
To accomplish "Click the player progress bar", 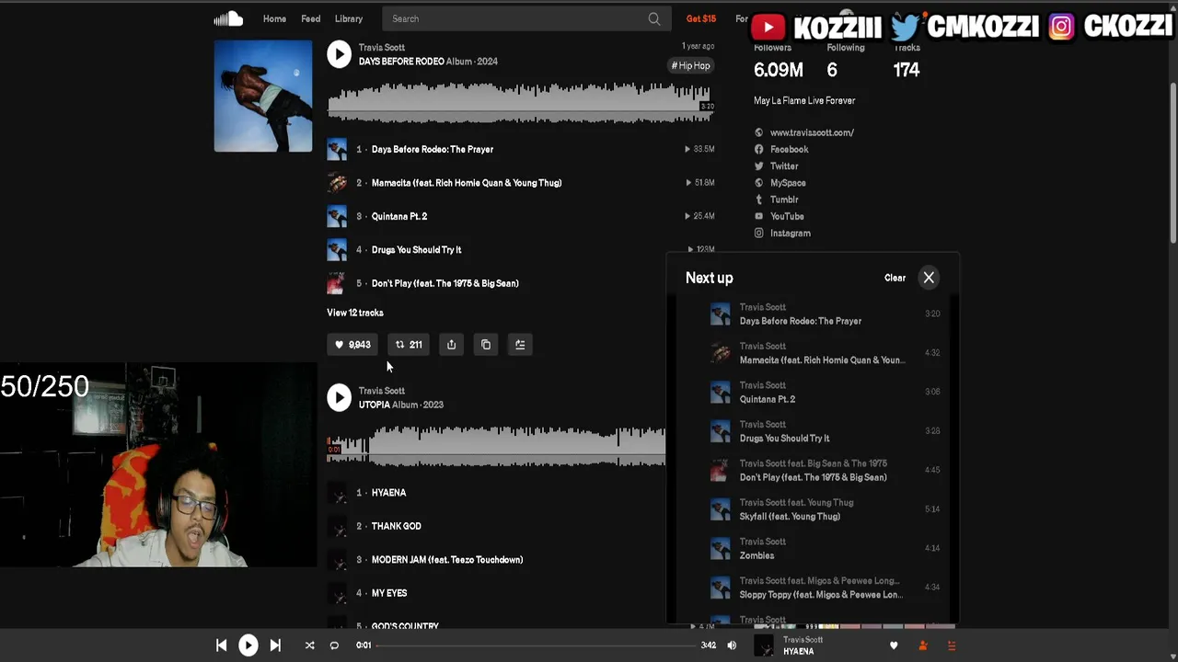I will click(536, 645).
